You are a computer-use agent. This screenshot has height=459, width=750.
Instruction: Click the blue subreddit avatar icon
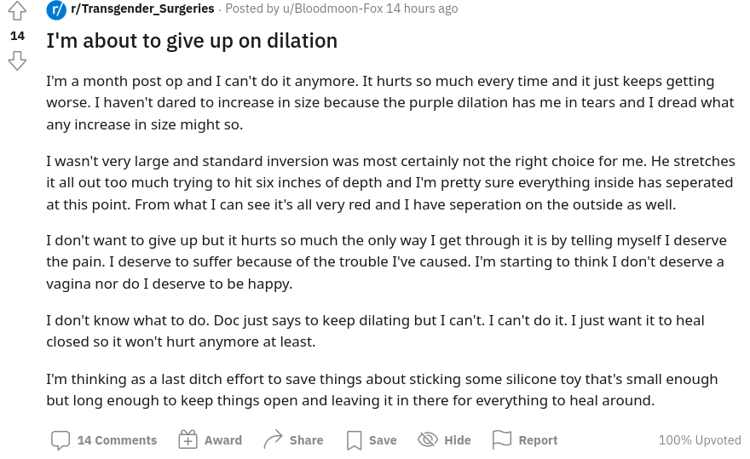56,9
